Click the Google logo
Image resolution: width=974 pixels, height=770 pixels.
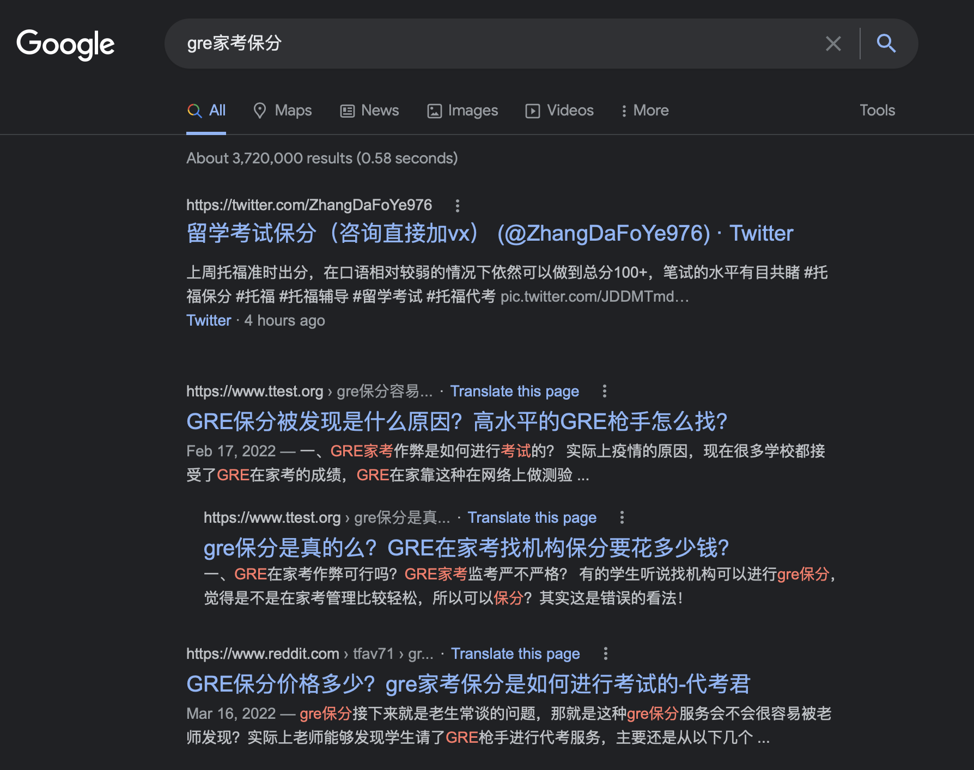pos(65,44)
